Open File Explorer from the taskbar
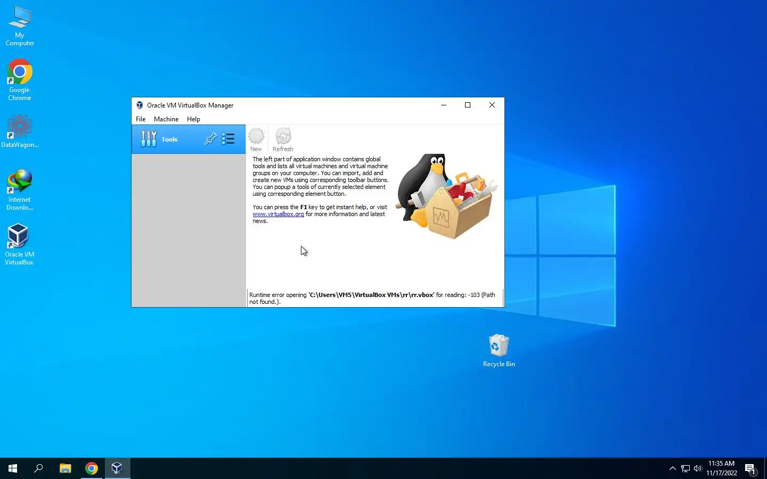This screenshot has width=767, height=479. tap(65, 468)
